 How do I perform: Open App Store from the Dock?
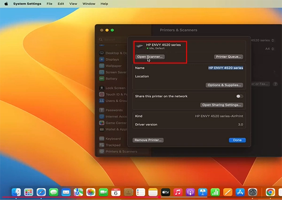(240, 192)
